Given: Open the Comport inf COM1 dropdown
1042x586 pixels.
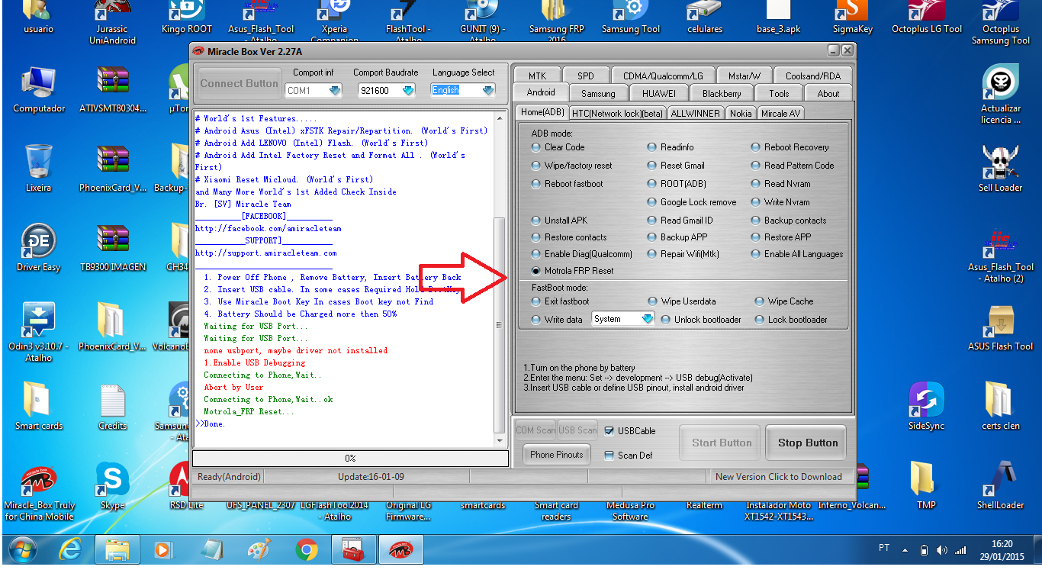Looking at the screenshot, I should pyautogui.click(x=314, y=91).
